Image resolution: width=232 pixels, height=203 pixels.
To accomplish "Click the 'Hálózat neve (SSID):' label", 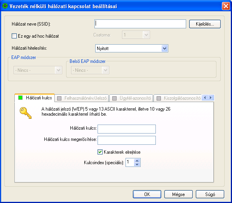I will coord(31,24).
